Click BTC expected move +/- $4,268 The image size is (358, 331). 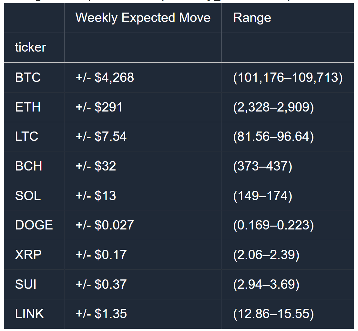click(105, 78)
